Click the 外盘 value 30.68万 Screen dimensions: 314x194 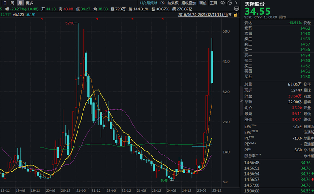295,96
